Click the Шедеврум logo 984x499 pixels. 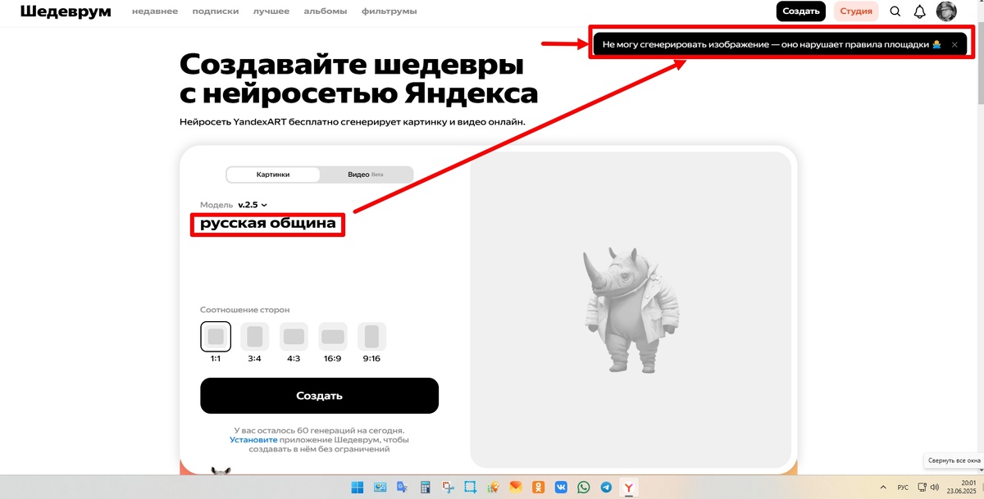[66, 11]
